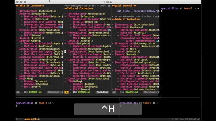This screenshot has height=121, width=216.
Task: Click the **Quick Install:** heading
Action: point(124,6)
